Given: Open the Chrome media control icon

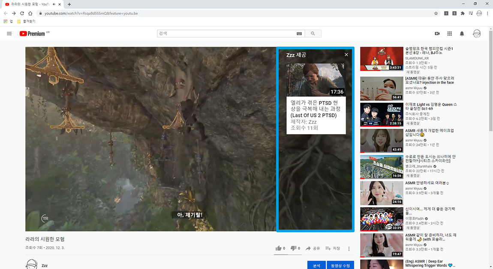Looking at the screenshot, I should click(x=471, y=13).
